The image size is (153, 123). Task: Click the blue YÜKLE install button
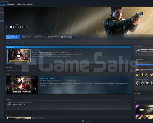pyautogui.click(x=13, y=37)
